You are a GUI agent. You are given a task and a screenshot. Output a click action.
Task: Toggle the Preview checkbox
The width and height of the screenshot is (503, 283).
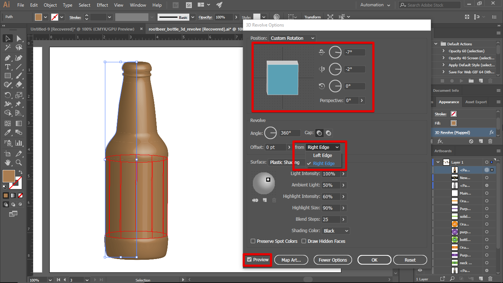tap(249, 260)
